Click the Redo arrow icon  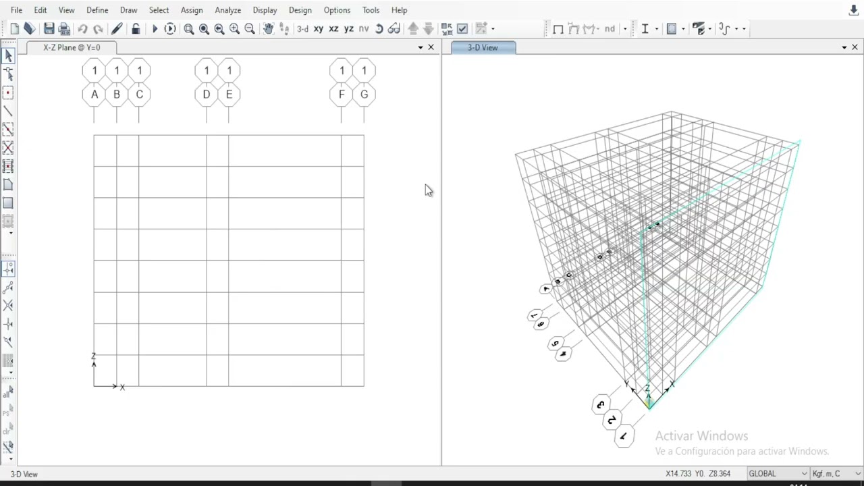point(99,28)
